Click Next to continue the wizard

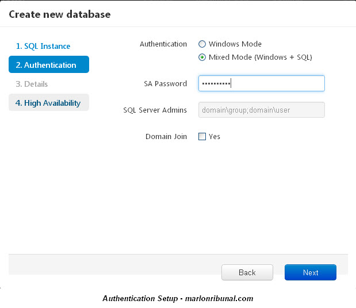pyautogui.click(x=310, y=272)
